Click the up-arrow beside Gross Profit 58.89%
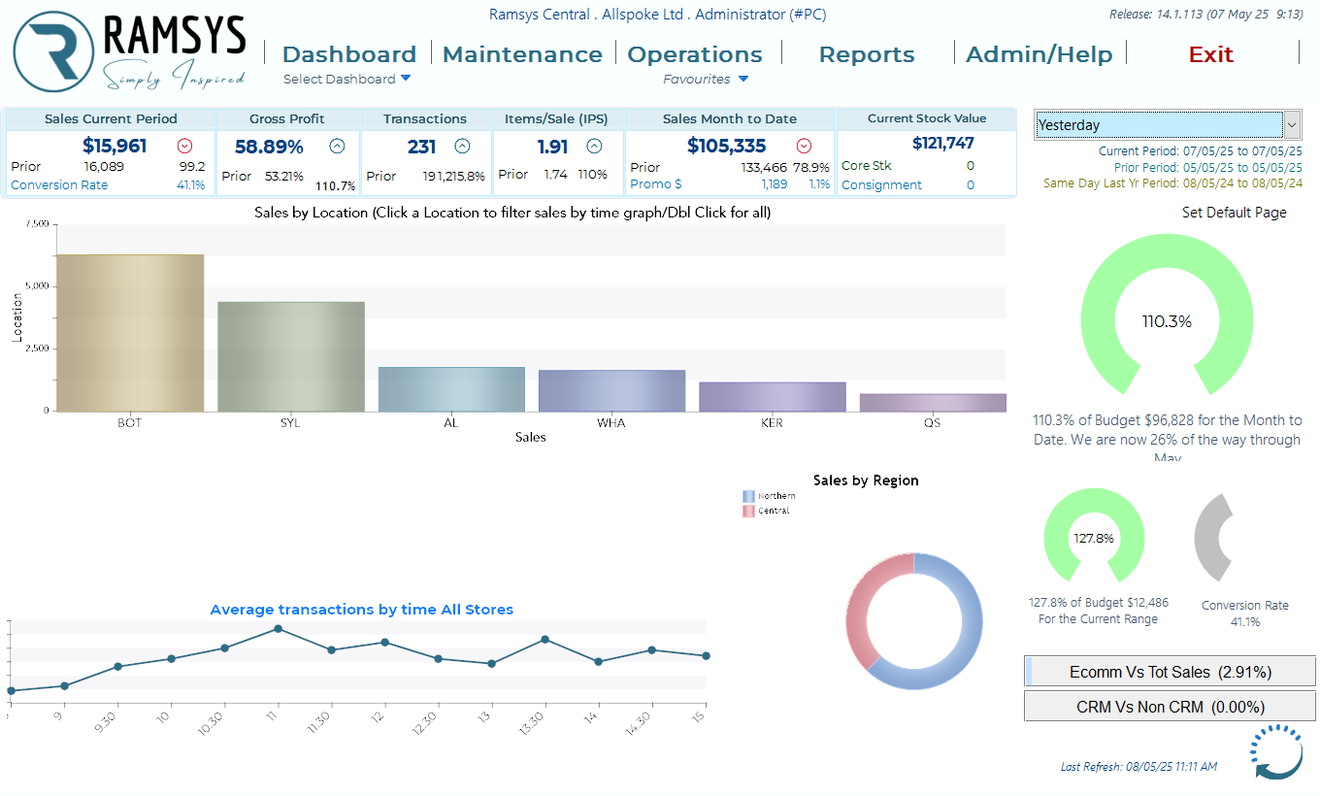 (x=337, y=147)
